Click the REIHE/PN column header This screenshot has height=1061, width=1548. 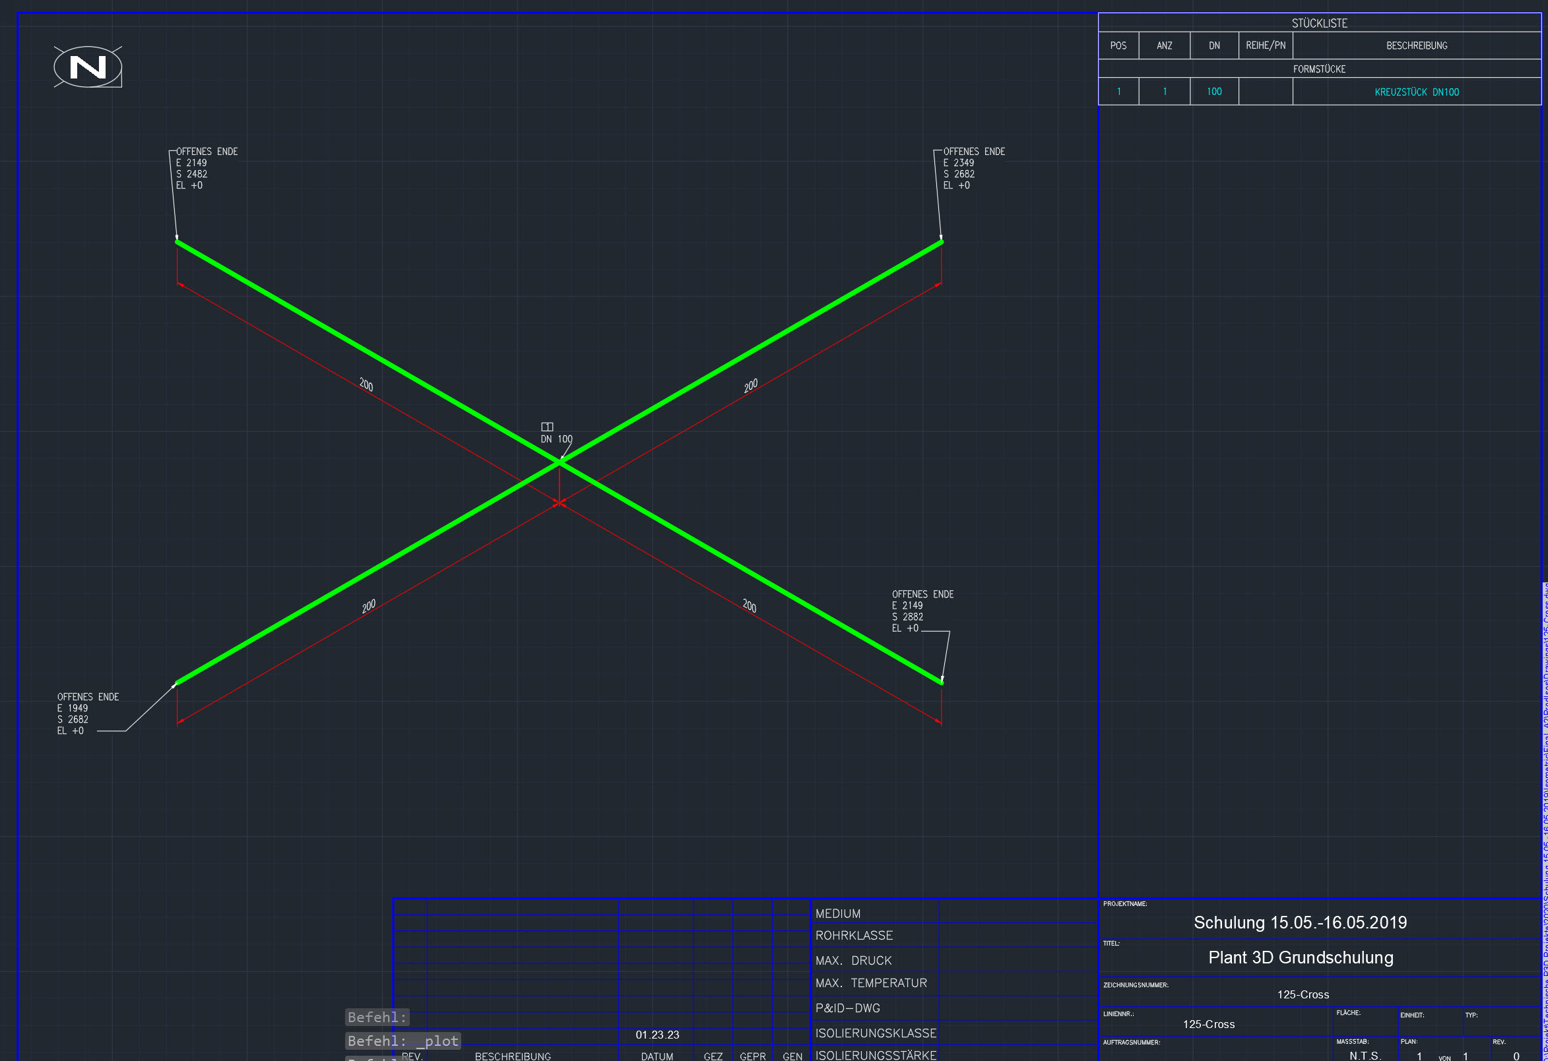click(x=1265, y=45)
